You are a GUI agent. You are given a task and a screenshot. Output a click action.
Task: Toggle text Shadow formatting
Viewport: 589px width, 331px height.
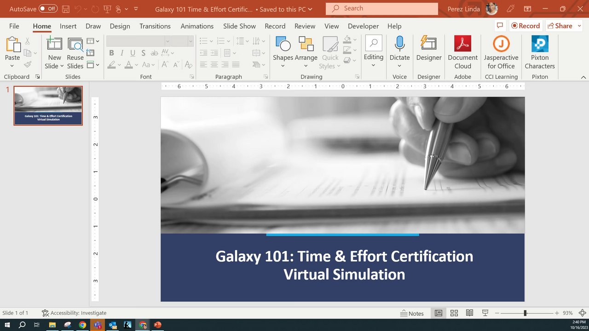[x=144, y=53]
